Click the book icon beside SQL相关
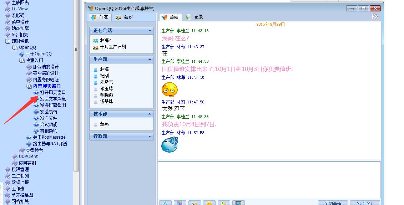The height and width of the screenshot is (205, 404). [8, 35]
